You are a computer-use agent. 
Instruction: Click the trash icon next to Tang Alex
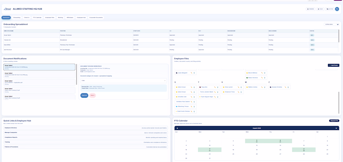pyautogui.click(x=217, y=87)
